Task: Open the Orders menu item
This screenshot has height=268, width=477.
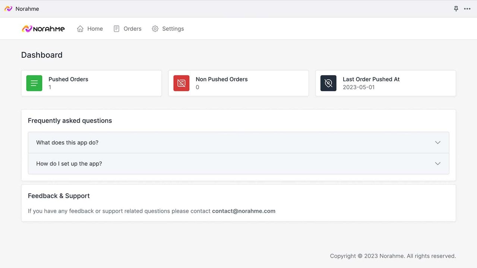Action: click(127, 29)
